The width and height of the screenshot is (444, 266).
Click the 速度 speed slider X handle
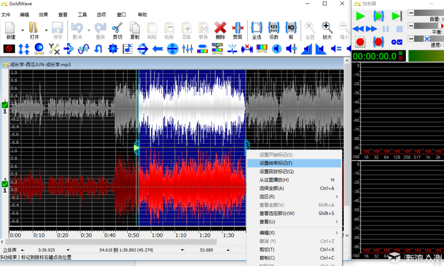[427, 39]
